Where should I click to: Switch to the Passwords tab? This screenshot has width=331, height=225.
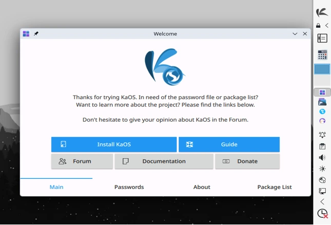(129, 187)
